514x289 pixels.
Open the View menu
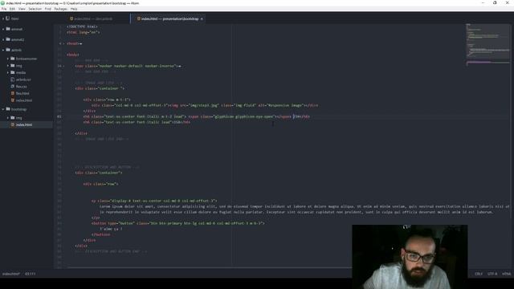click(x=22, y=9)
